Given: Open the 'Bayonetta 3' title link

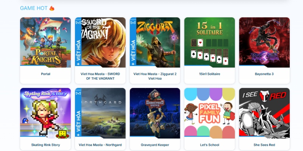Looking at the screenshot, I should pos(264,74).
